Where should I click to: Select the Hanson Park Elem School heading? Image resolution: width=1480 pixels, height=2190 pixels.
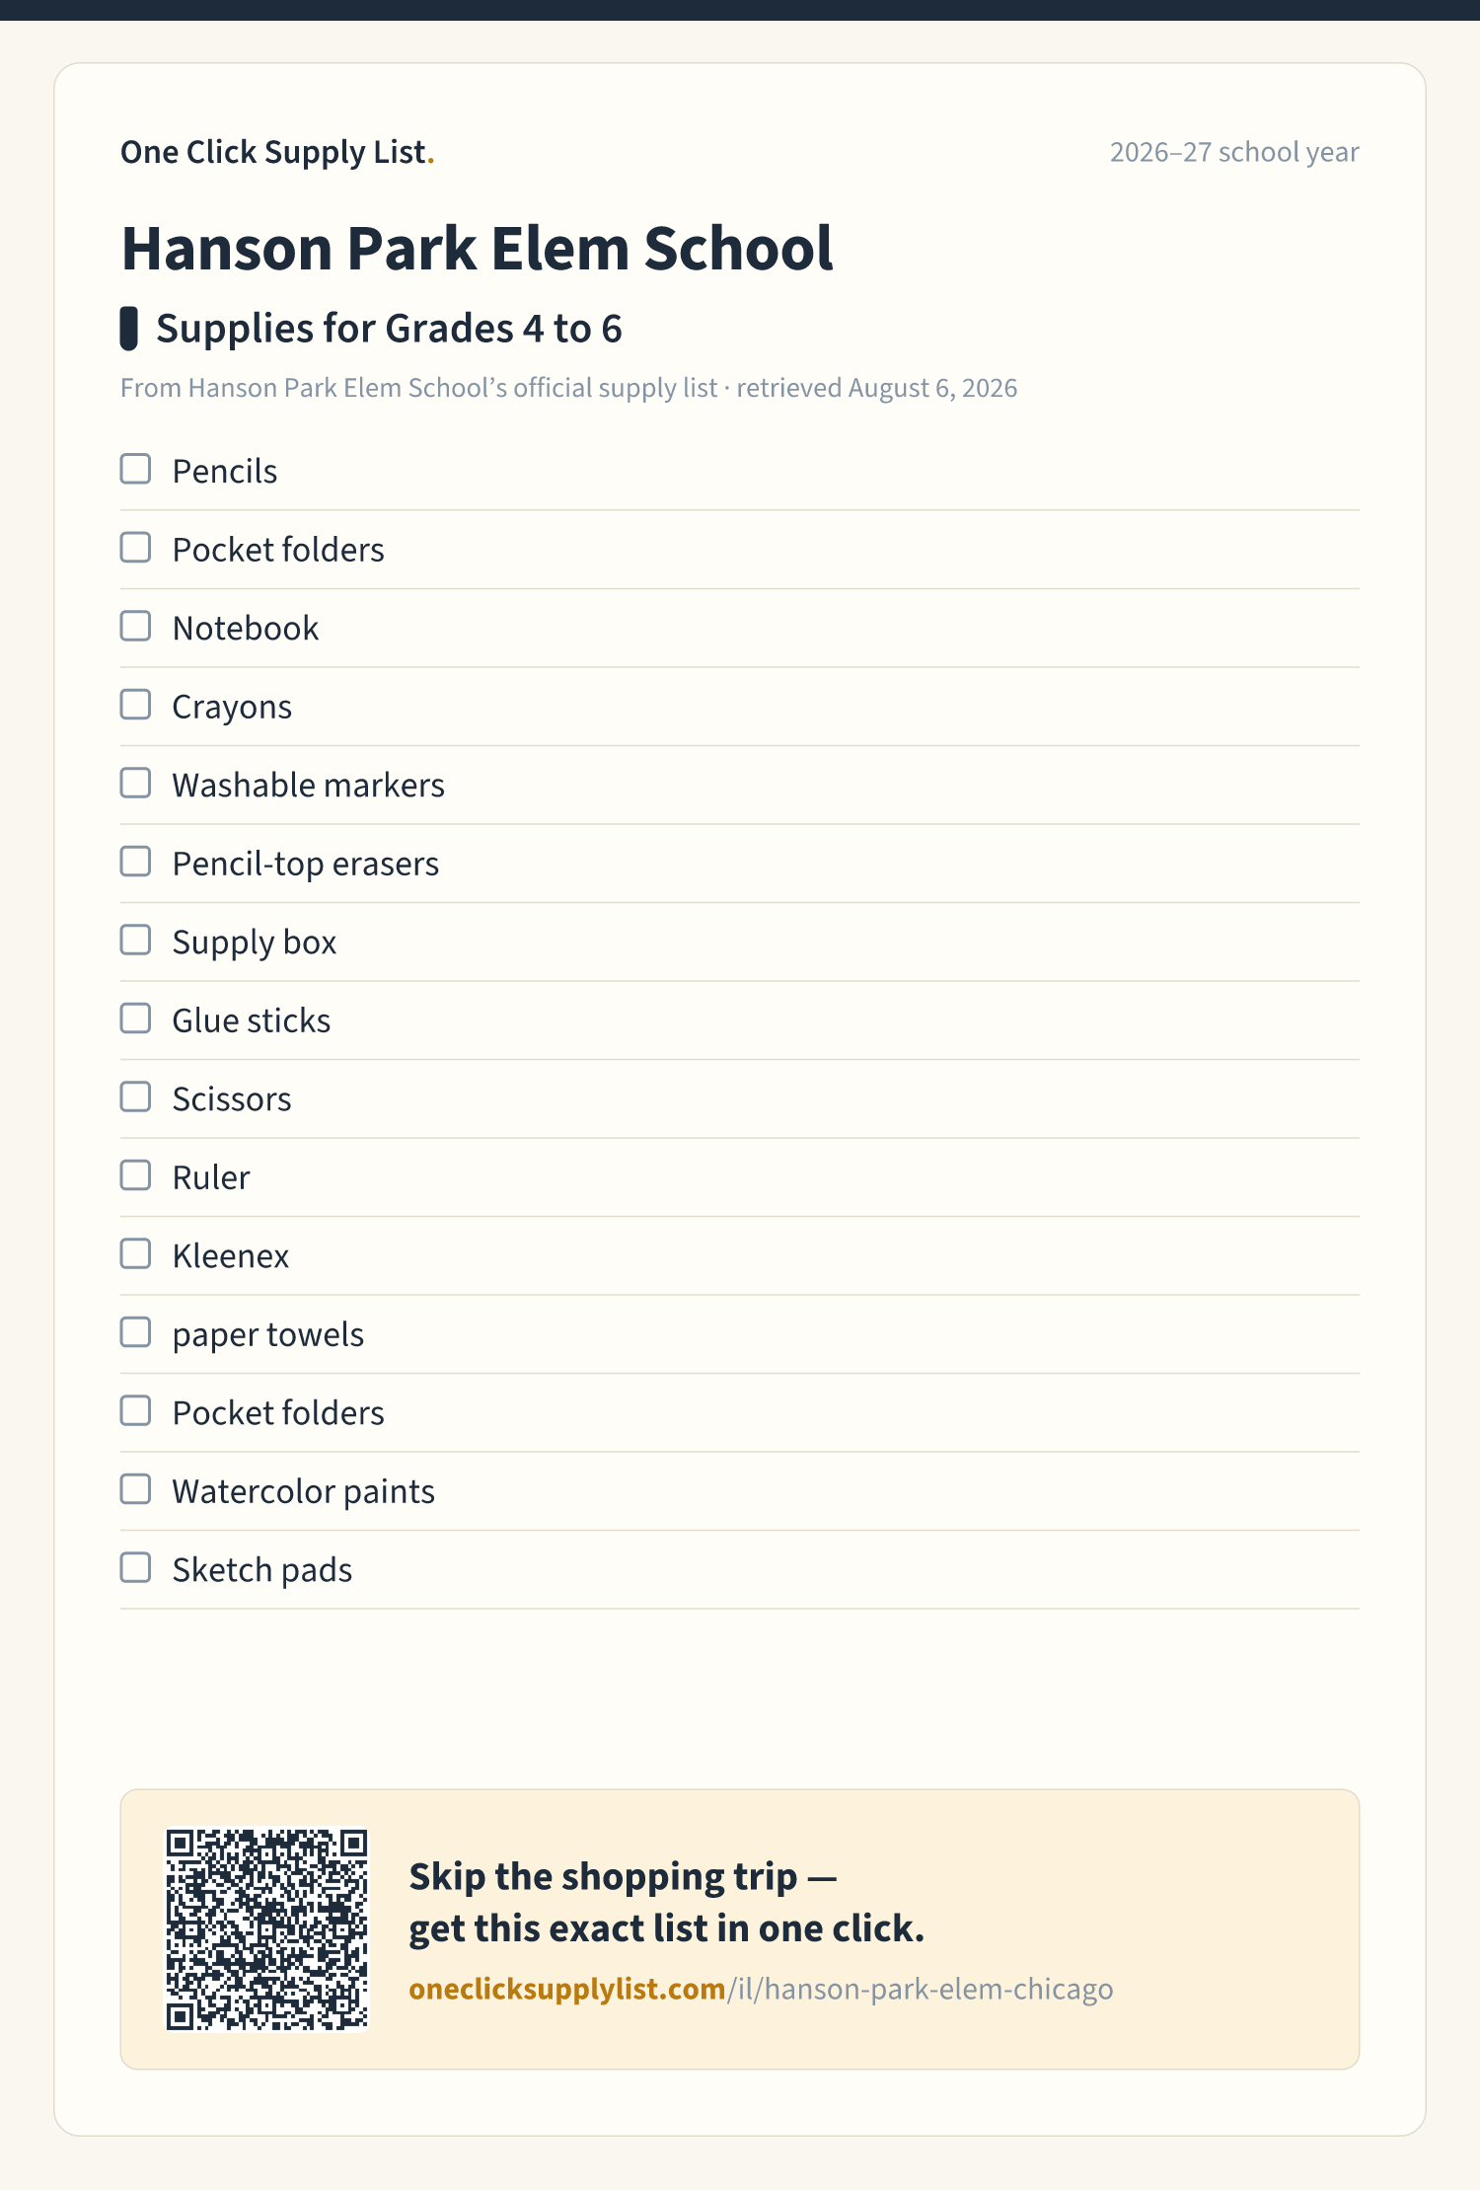point(477,248)
